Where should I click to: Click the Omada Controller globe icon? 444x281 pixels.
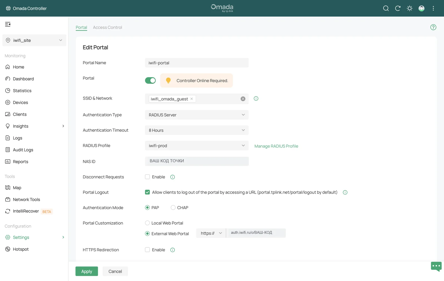click(x=8, y=8)
